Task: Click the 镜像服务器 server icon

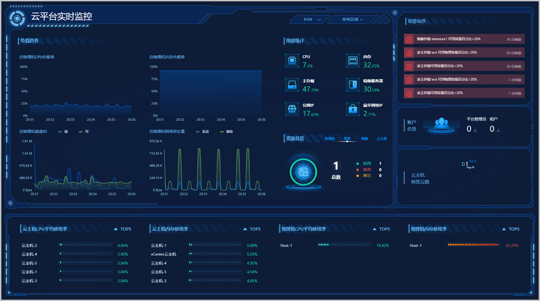Action: [353, 85]
